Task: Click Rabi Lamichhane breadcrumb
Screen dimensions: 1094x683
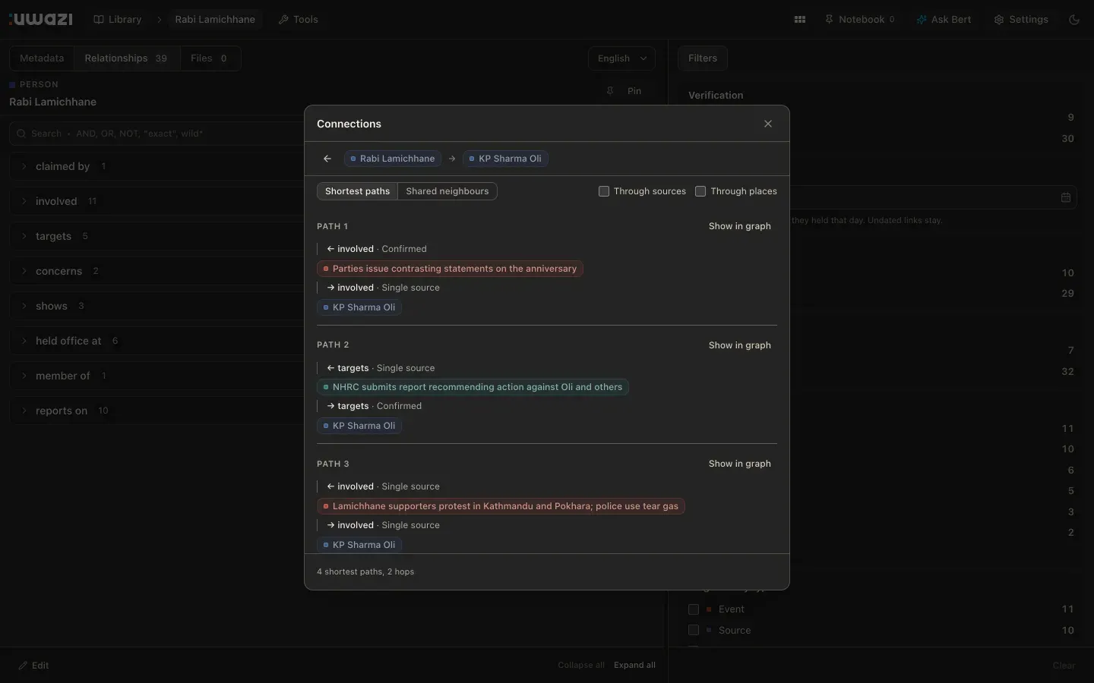Action: 215,19
